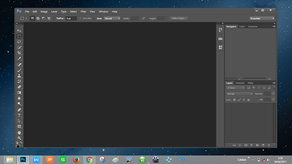Switch to the Channels tab

240,83
